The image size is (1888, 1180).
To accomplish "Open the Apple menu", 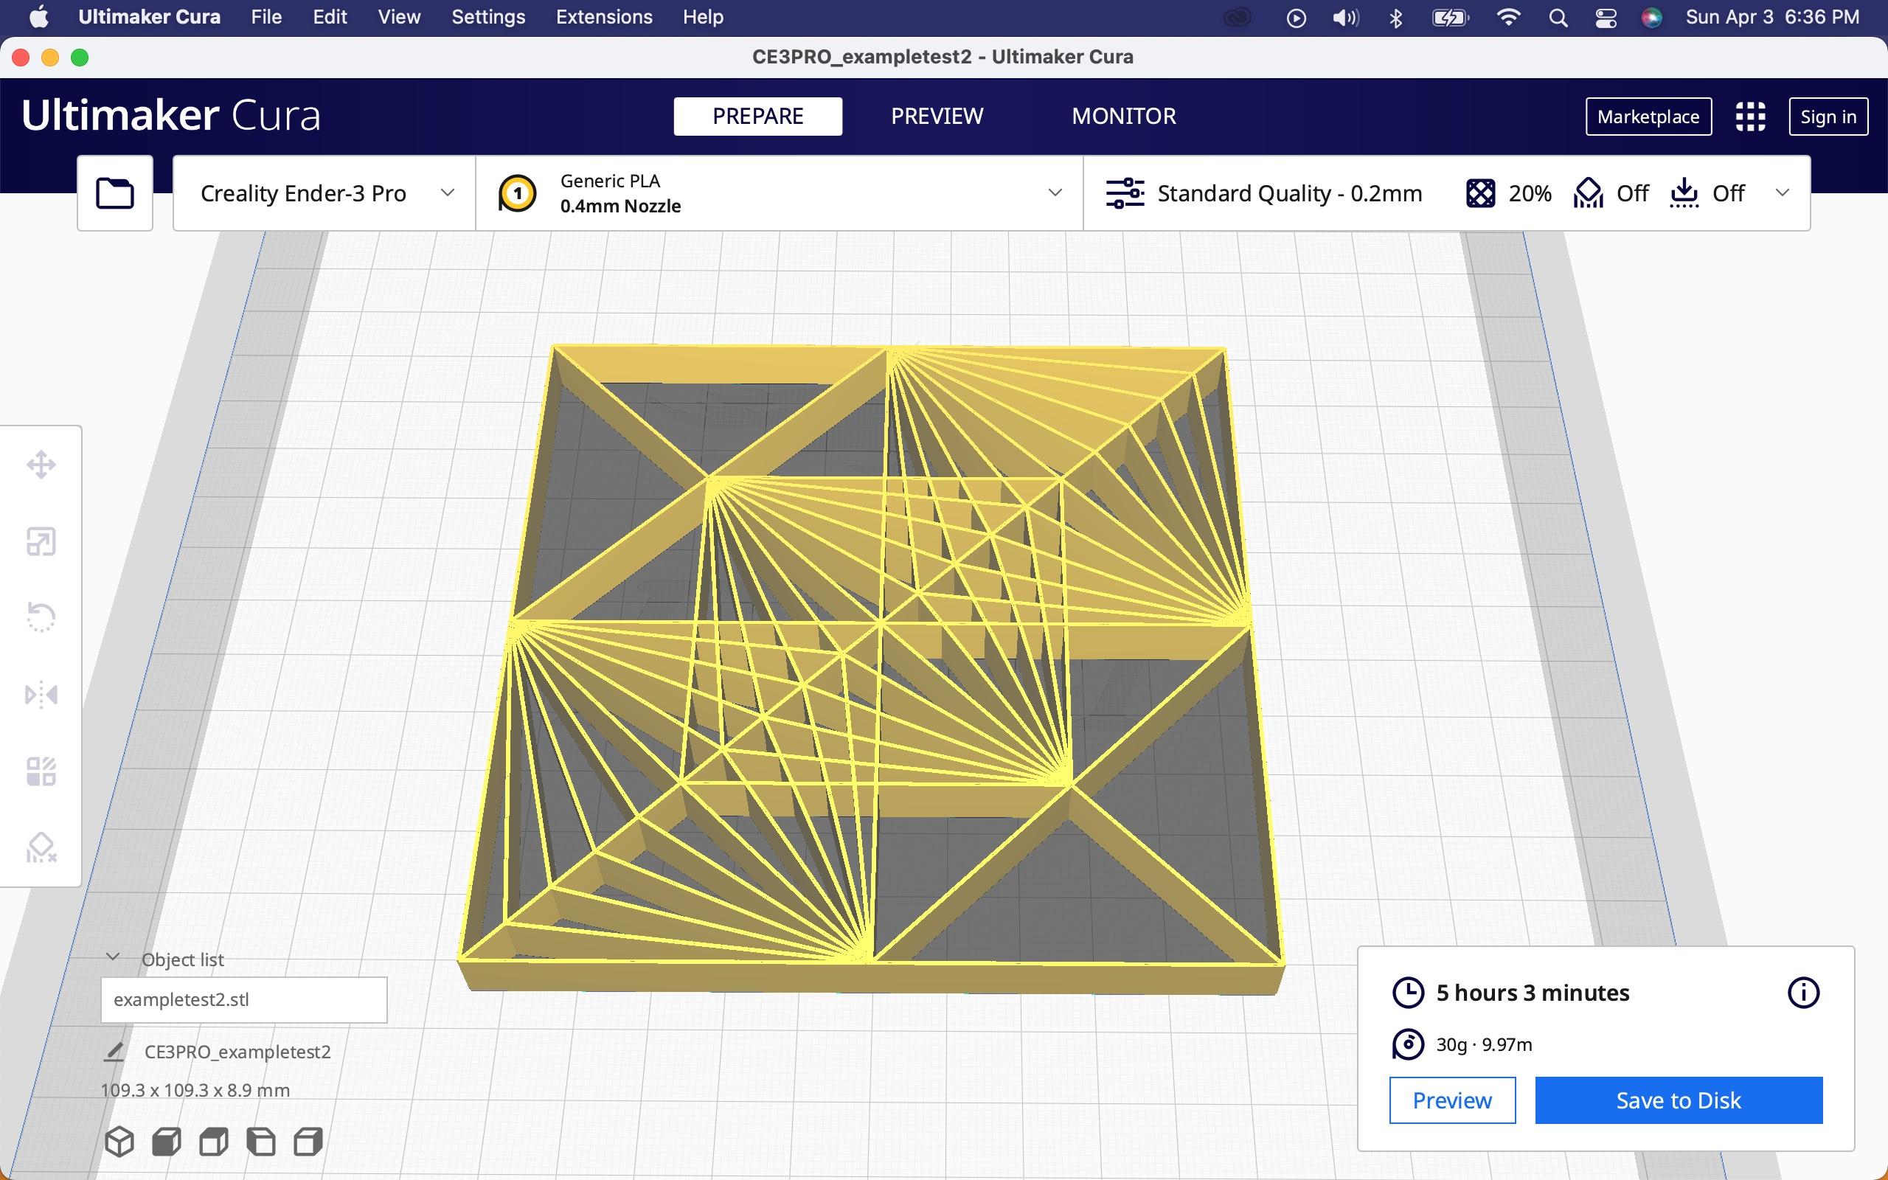I will pyautogui.click(x=39, y=17).
